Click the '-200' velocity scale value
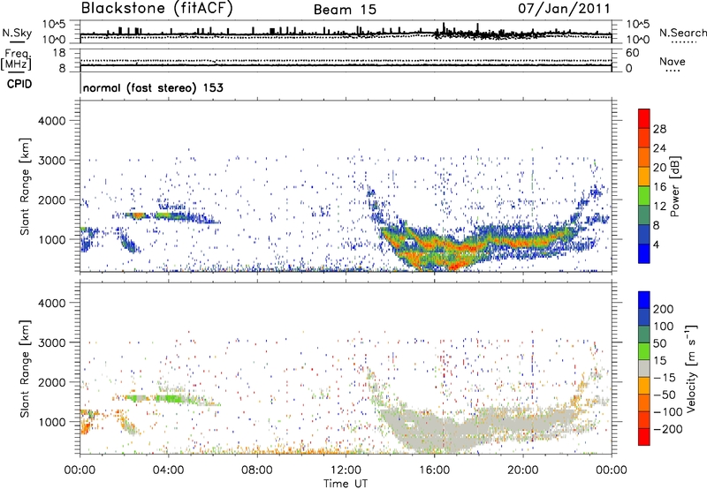The width and height of the screenshot is (707, 489). point(666,429)
